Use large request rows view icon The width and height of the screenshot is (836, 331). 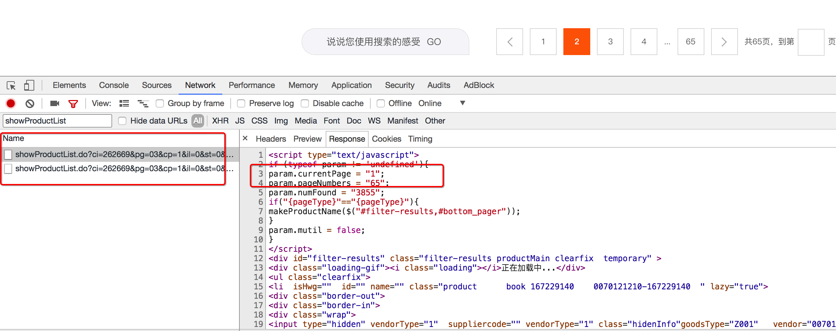pyautogui.click(x=124, y=103)
